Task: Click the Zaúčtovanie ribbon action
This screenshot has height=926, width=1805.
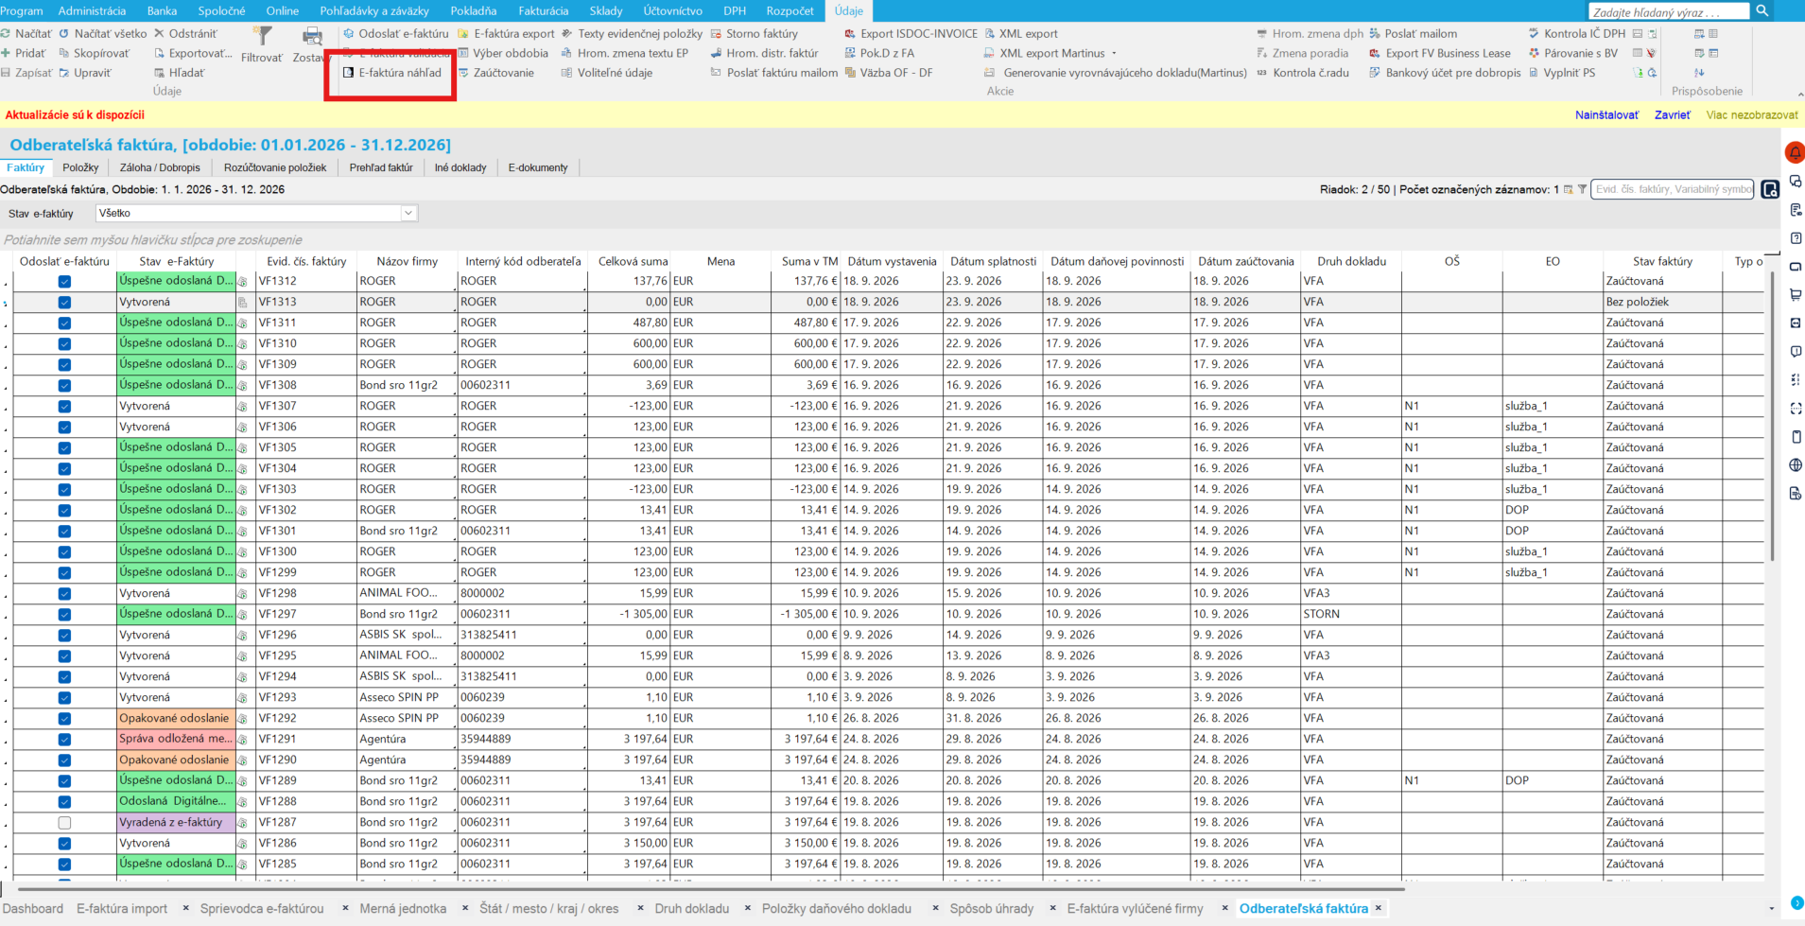Action: (495, 73)
